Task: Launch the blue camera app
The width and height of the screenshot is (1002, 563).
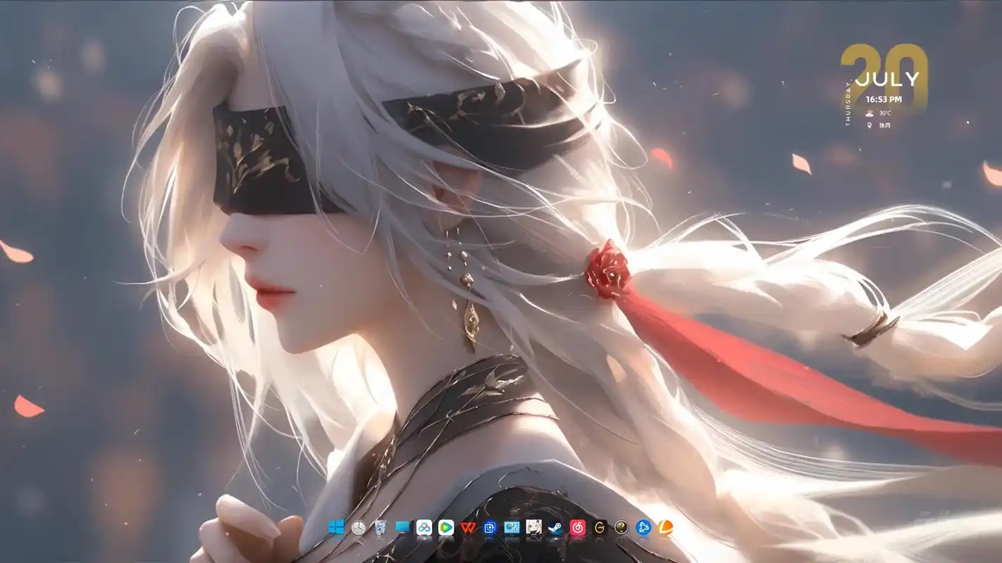Action: [x=490, y=529]
